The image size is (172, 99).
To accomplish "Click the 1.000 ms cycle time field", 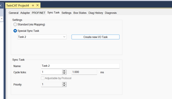I will (84, 72).
